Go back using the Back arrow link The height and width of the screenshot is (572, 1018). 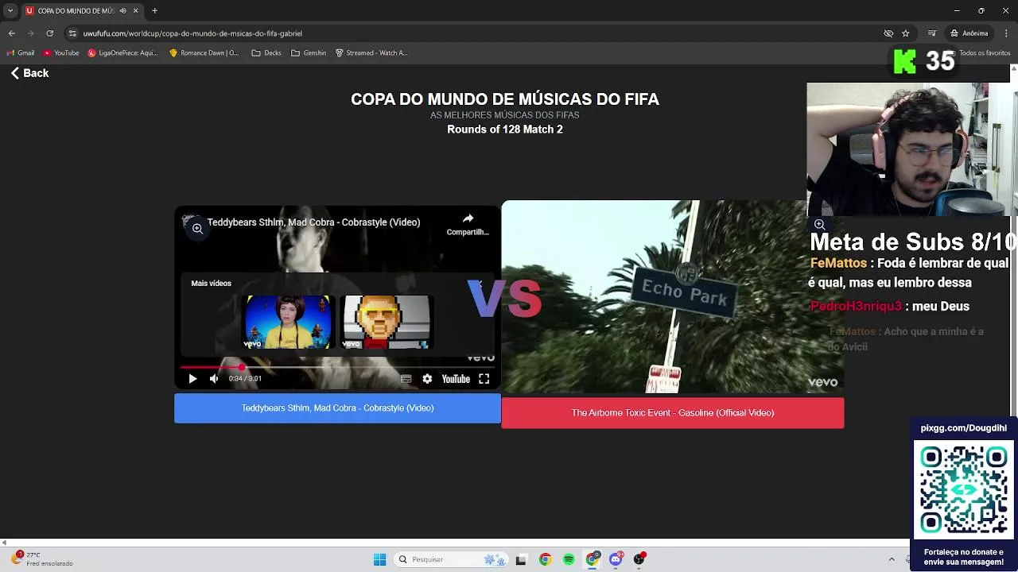[x=30, y=73]
